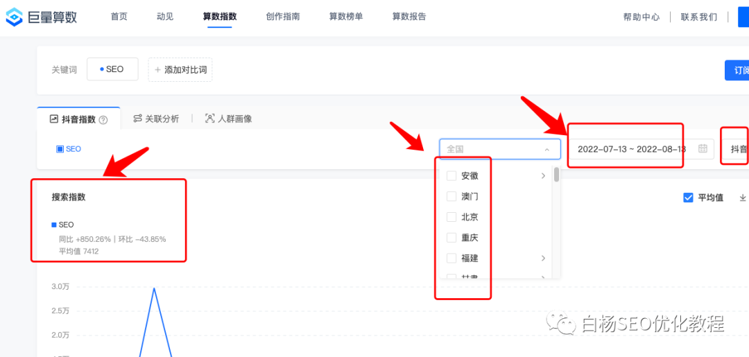Click the plus icon in 添加对比词
Screen dimensions: 749x357
(x=157, y=69)
